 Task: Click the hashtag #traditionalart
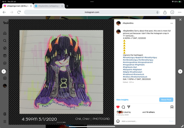point(136,72)
